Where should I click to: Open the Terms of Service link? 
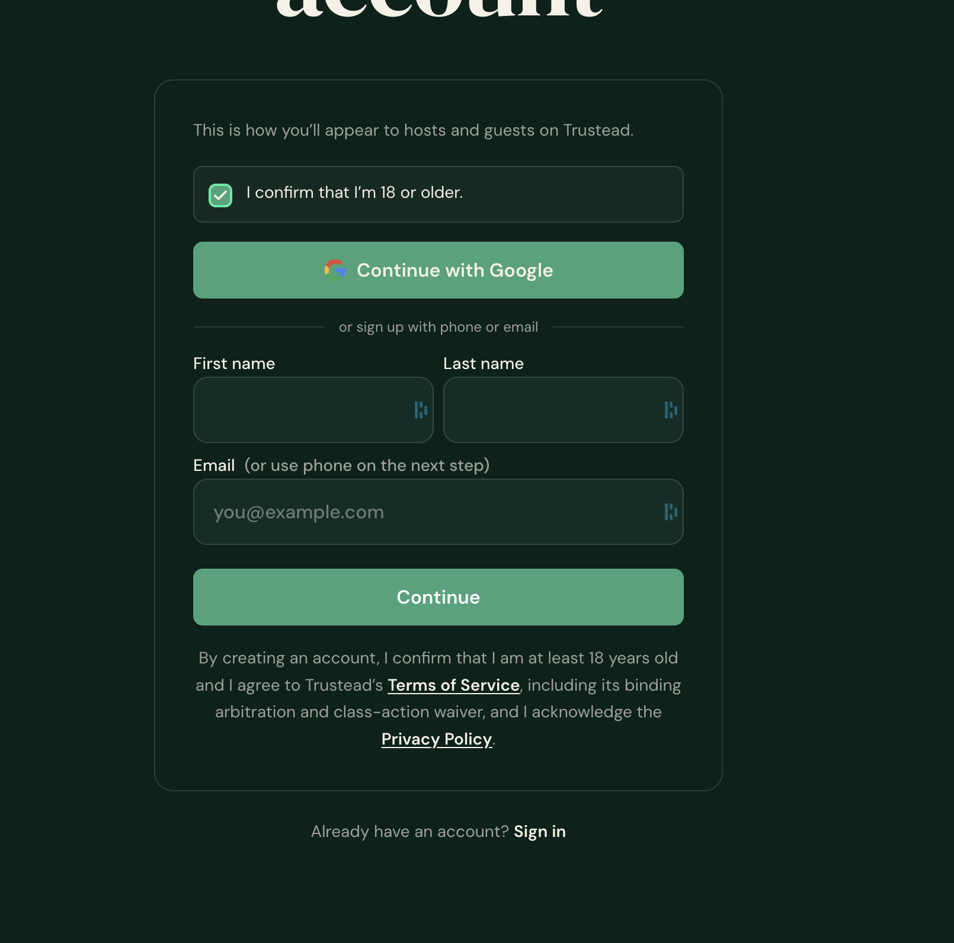454,685
